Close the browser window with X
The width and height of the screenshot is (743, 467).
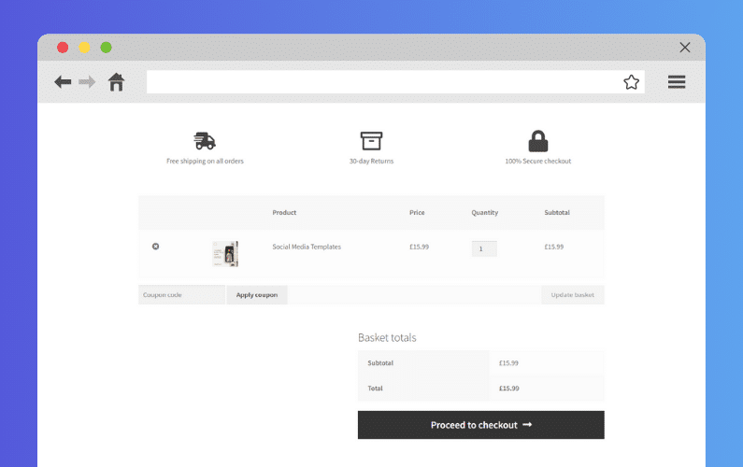point(685,48)
